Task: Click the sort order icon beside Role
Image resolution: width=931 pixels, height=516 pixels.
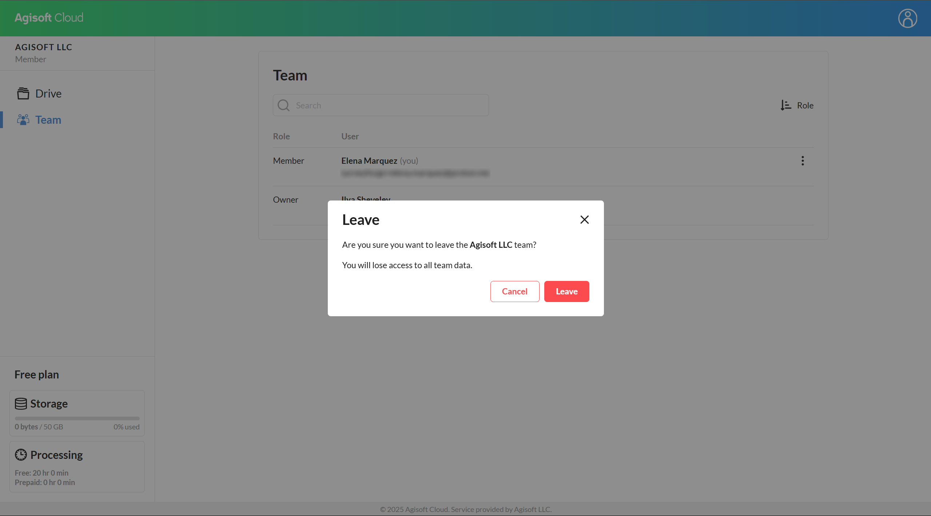Action: (x=785, y=105)
